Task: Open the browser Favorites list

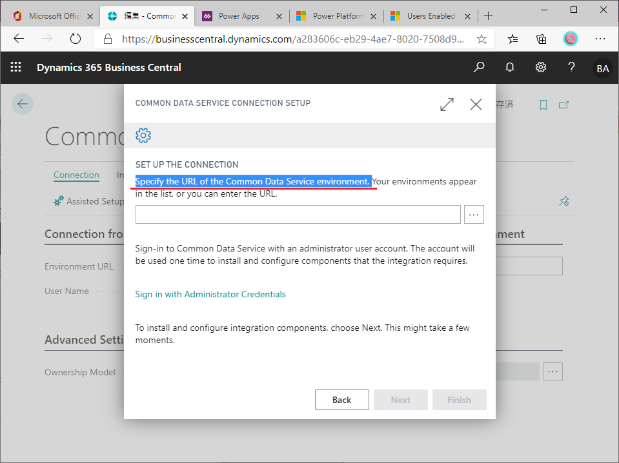Action: point(512,39)
